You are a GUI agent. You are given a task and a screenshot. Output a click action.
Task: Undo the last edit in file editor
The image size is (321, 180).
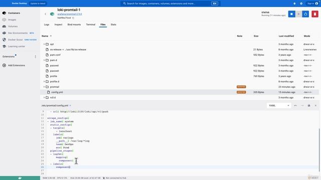pos(295,105)
